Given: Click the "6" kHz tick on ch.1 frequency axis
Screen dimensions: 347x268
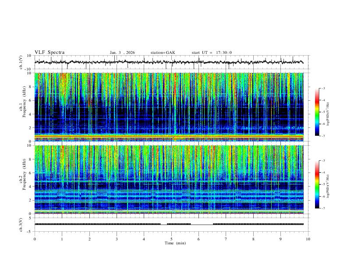Looking at the screenshot, I should (x=31, y=100).
